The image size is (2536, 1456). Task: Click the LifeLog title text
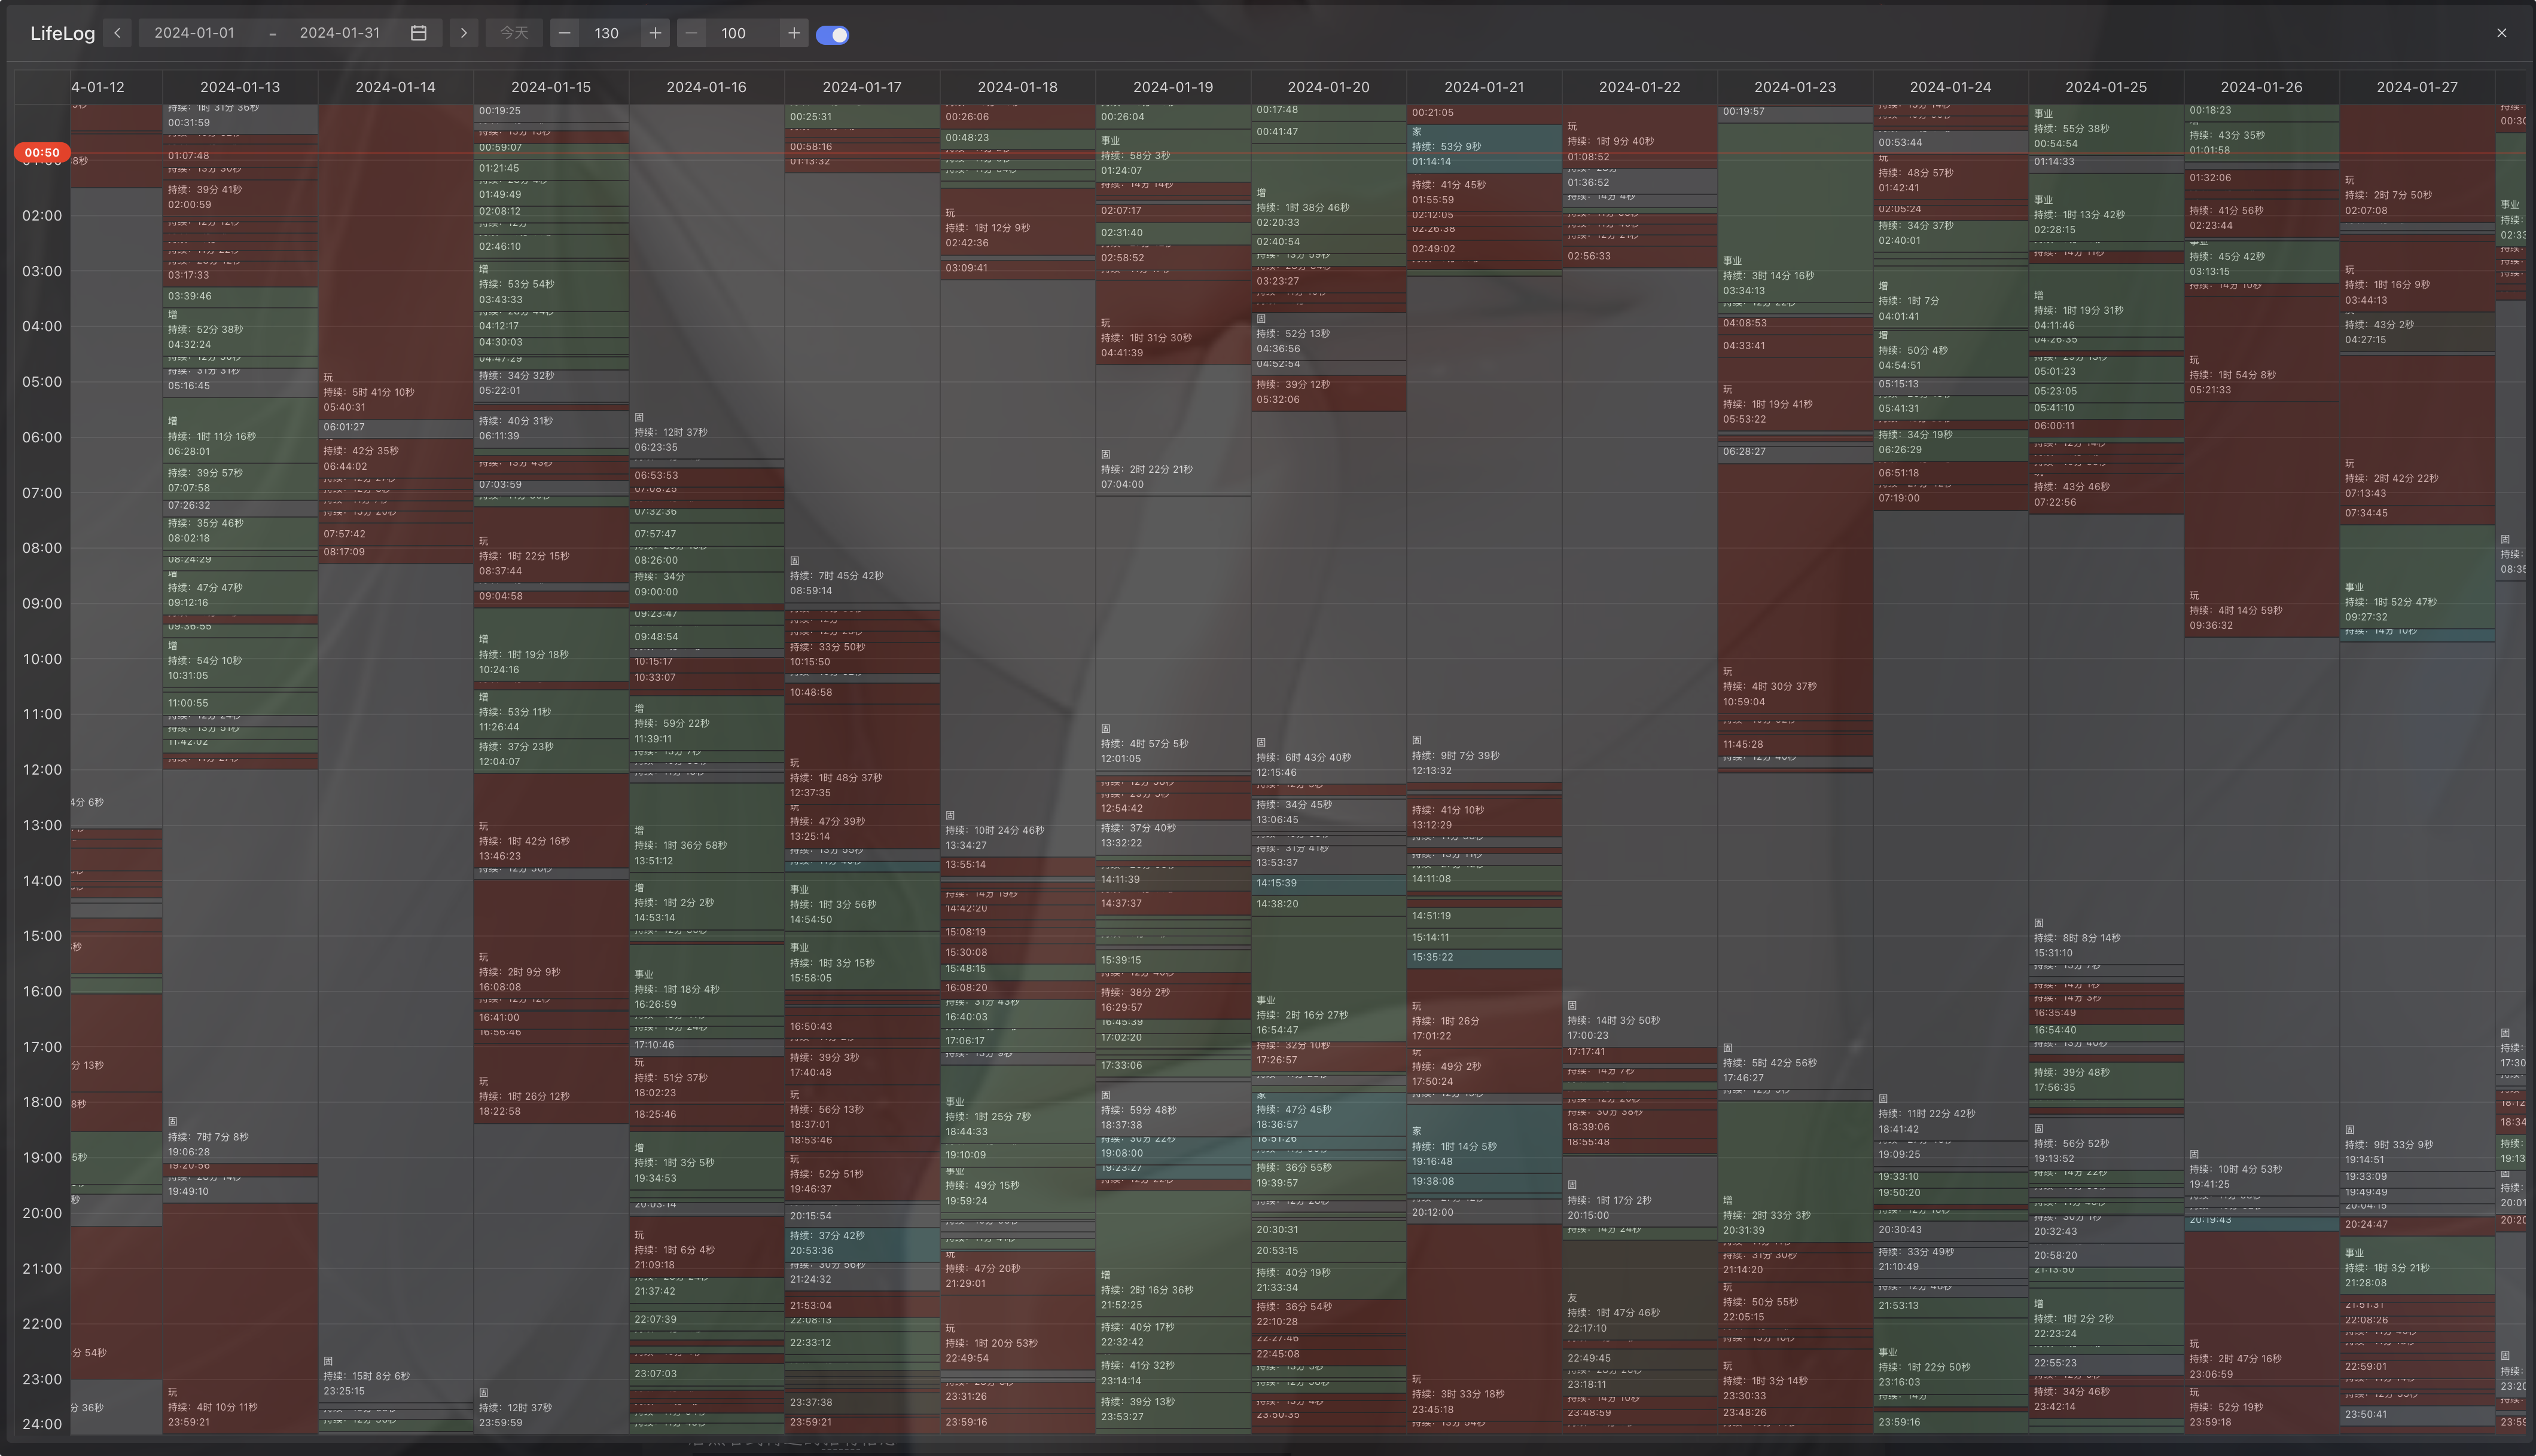click(62, 33)
